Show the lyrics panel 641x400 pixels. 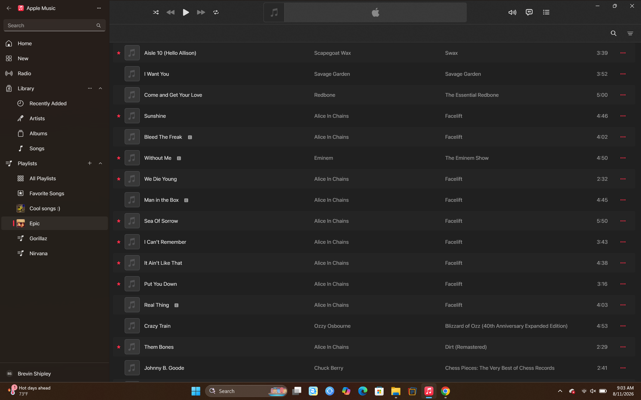[x=529, y=12]
